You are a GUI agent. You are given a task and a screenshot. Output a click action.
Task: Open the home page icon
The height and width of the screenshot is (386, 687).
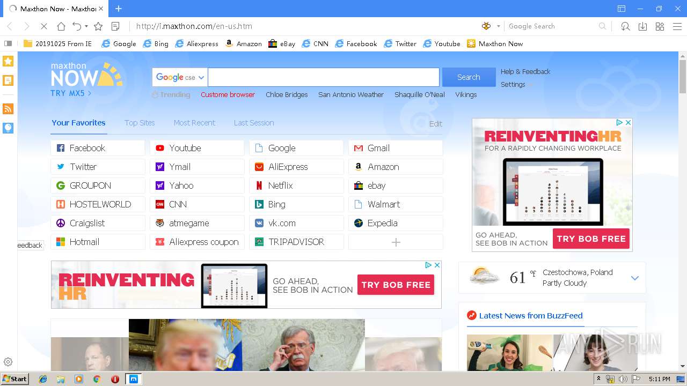(61, 26)
